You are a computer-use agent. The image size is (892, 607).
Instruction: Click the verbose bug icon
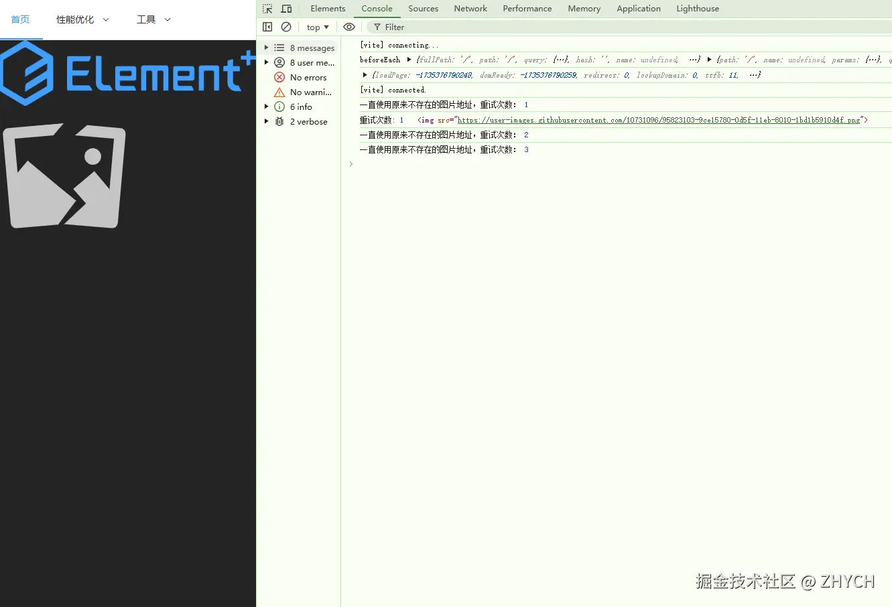[x=279, y=121]
